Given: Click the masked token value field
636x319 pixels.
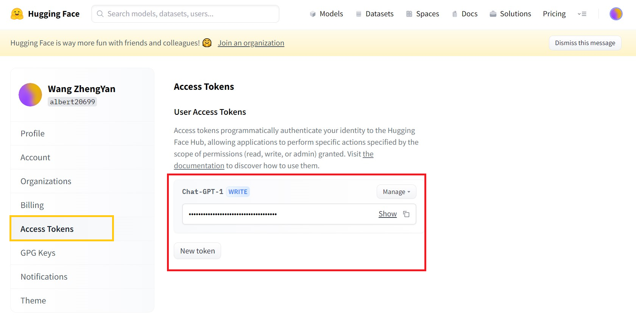Looking at the screenshot, I should [x=299, y=214].
